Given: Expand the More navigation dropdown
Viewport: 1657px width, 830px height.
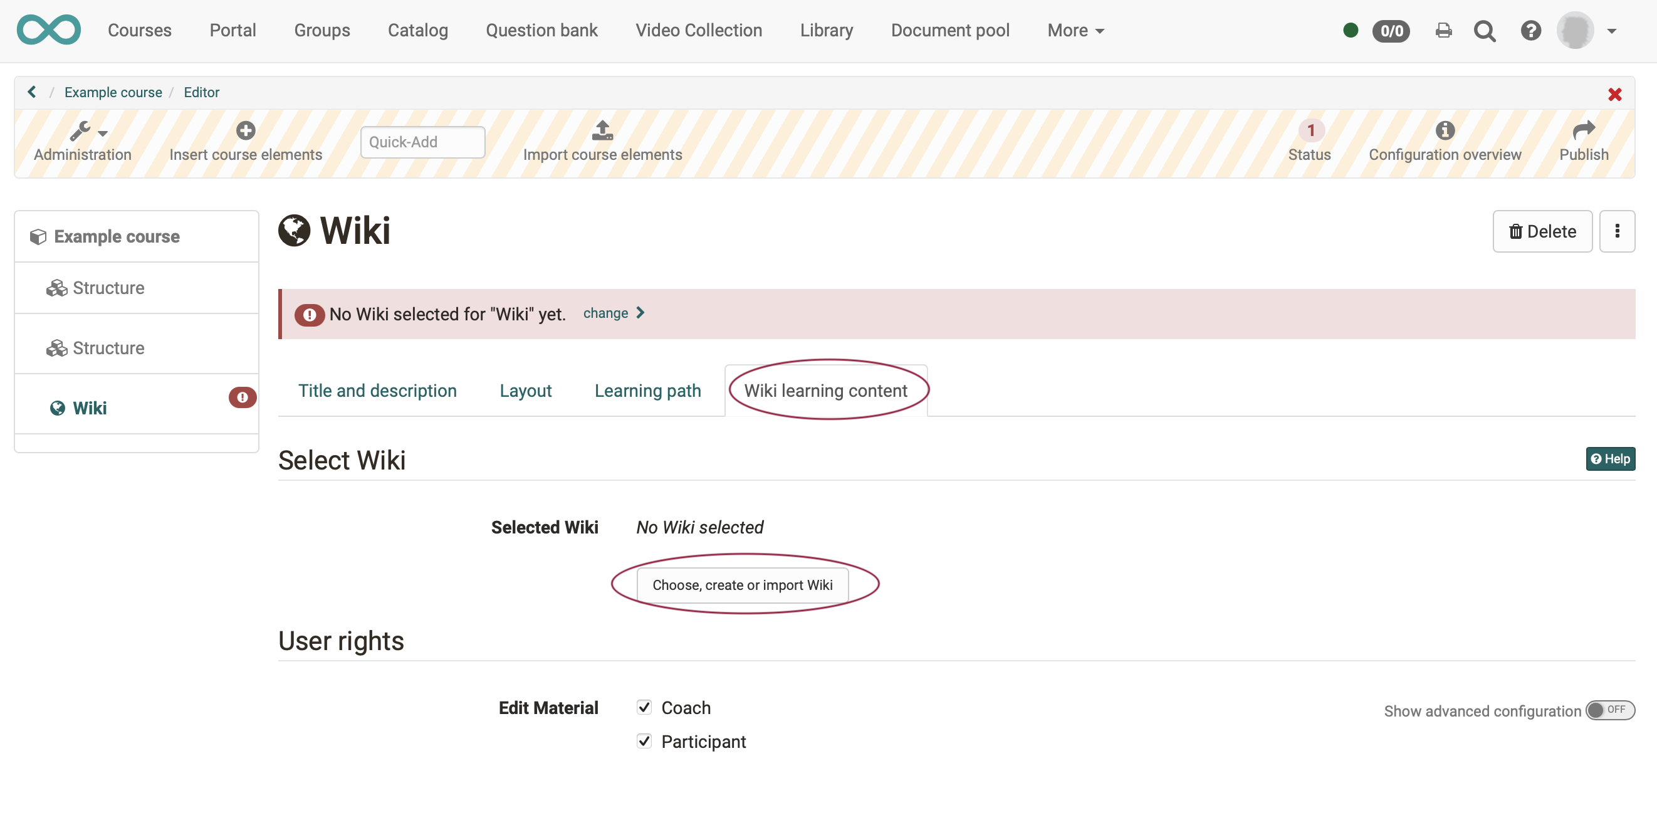Looking at the screenshot, I should click(1075, 31).
